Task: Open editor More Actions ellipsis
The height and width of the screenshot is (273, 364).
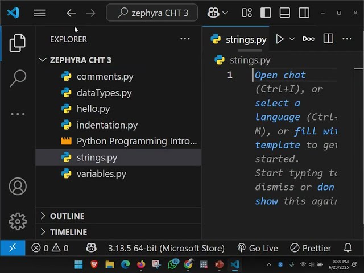Action: [347, 39]
